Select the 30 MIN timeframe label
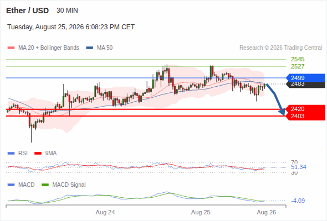Image resolution: width=327 pixels, height=221 pixels. 67,10
